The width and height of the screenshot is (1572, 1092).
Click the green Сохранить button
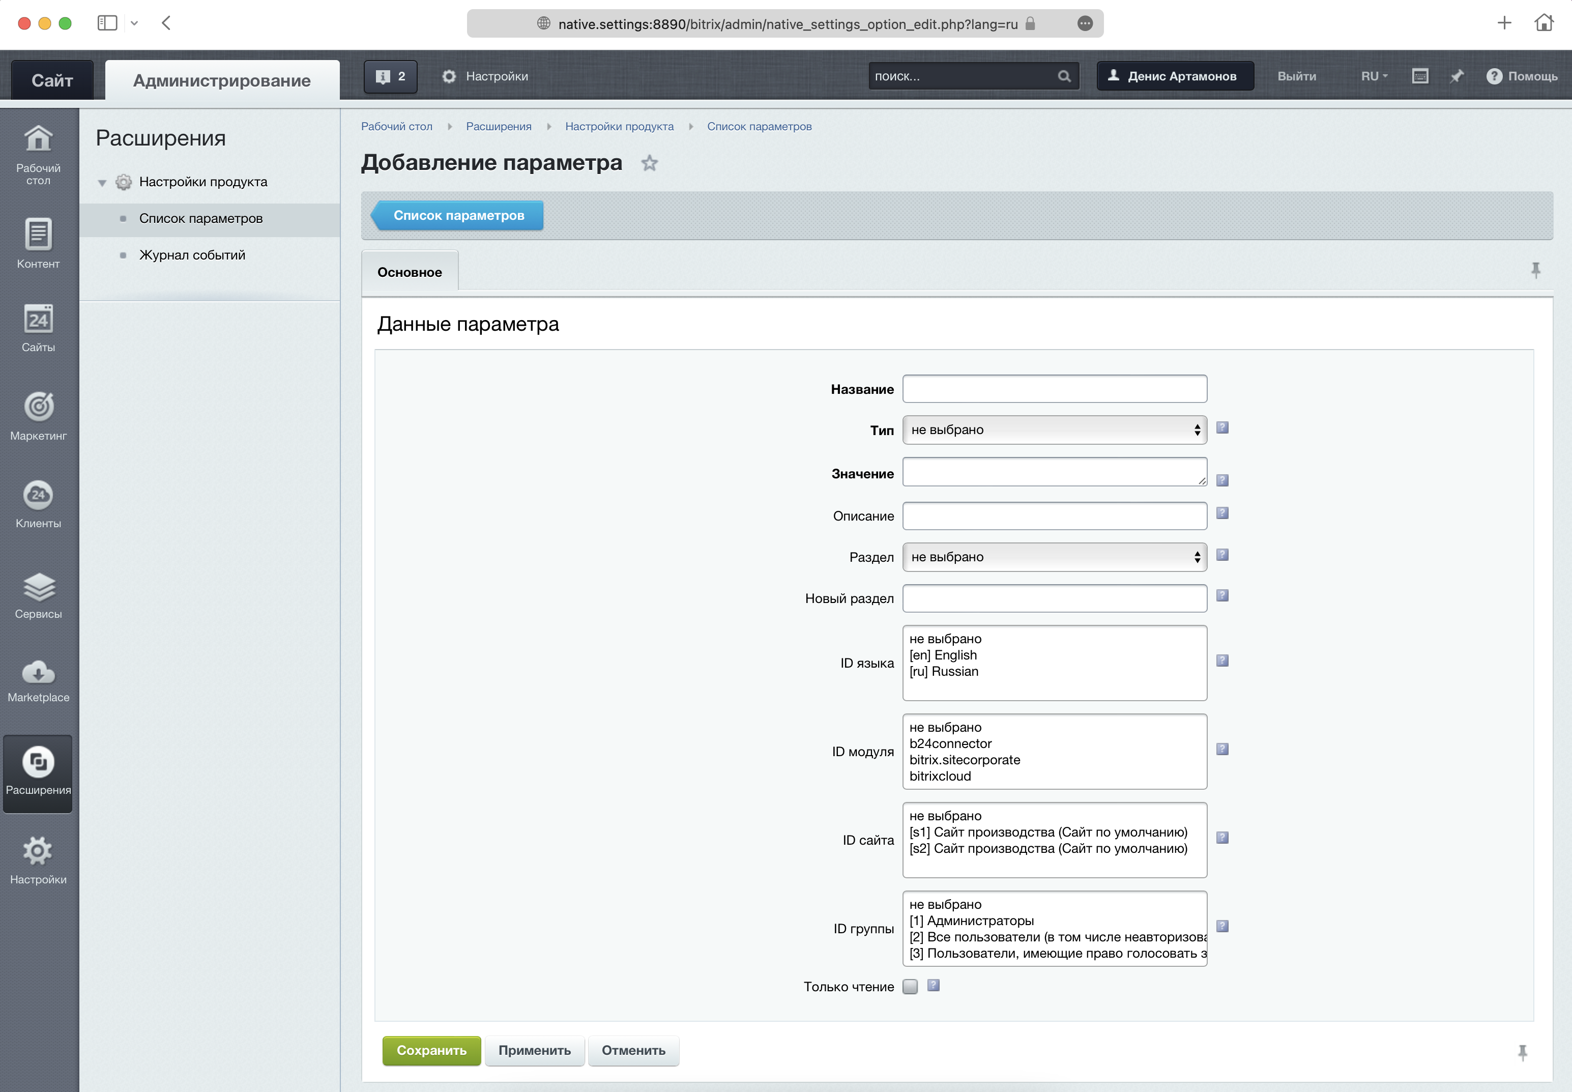click(431, 1050)
